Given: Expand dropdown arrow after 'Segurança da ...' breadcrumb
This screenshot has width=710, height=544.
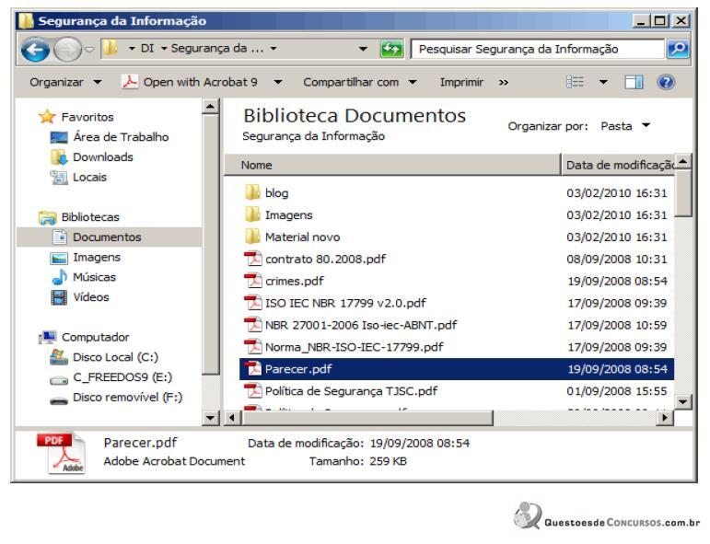Looking at the screenshot, I should click(x=274, y=48).
